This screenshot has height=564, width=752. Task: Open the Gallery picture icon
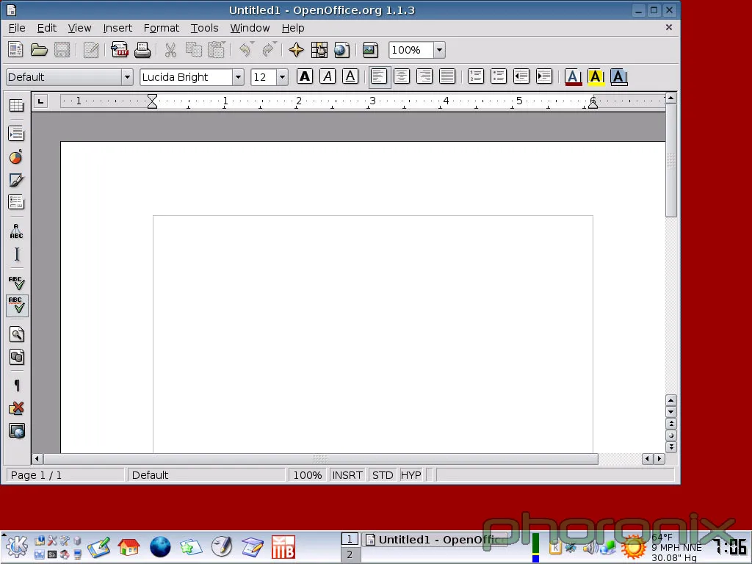pos(370,49)
